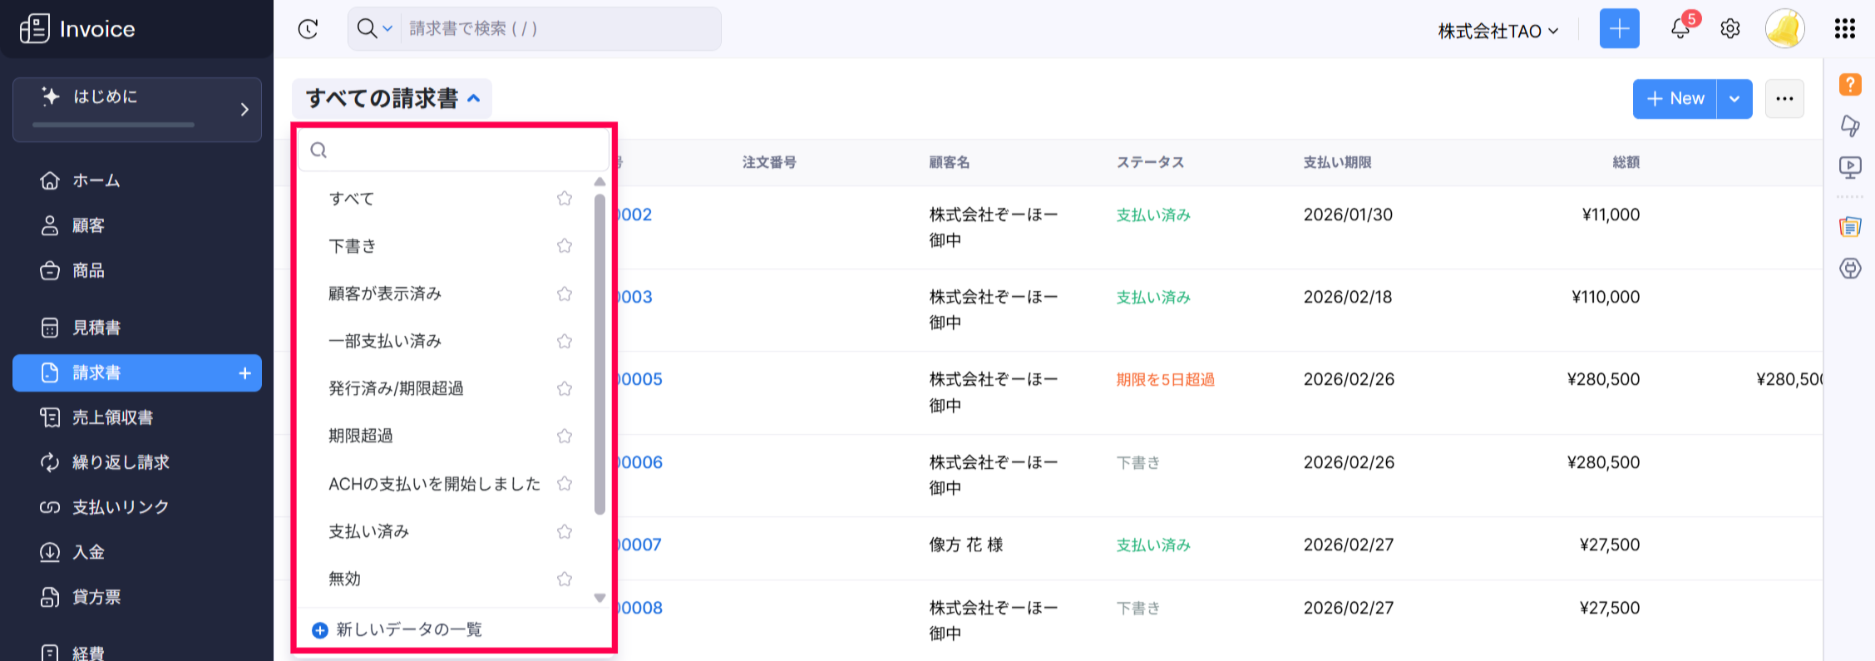Open the orange help question icon
This screenshot has height=661, width=1875.
[1850, 84]
